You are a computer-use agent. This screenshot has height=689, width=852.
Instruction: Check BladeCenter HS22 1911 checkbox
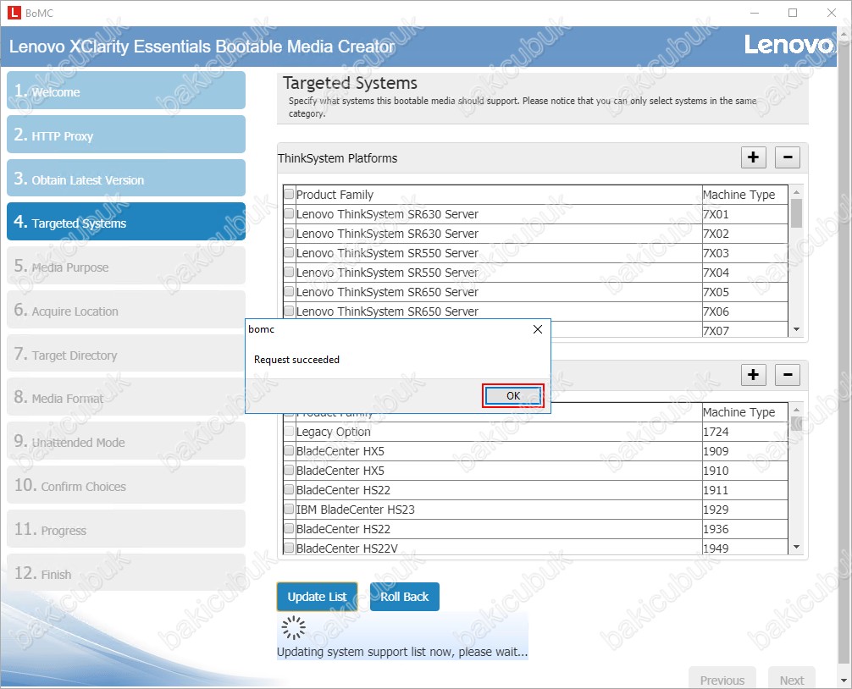[289, 490]
